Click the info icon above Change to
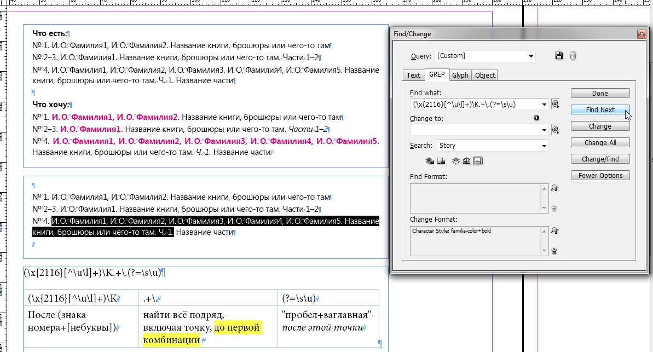 click(536, 118)
